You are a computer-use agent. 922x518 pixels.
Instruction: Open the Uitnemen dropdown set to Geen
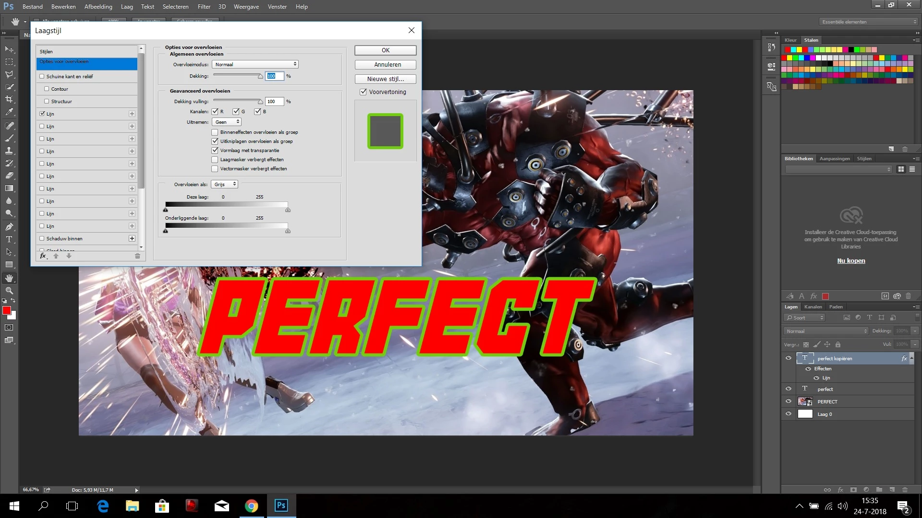227,122
